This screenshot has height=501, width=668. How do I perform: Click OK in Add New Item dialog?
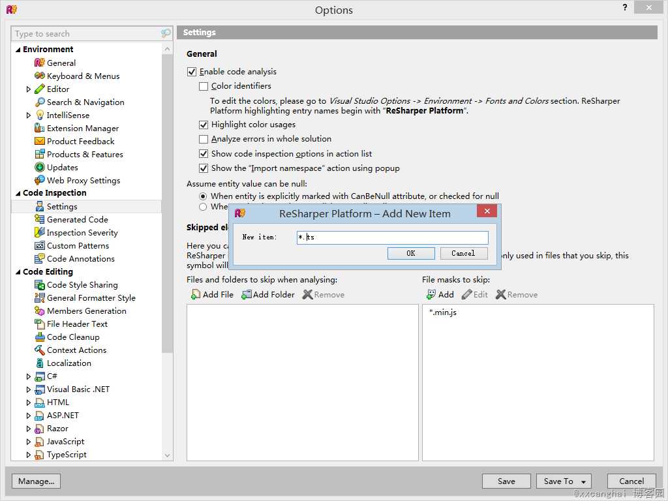(411, 254)
